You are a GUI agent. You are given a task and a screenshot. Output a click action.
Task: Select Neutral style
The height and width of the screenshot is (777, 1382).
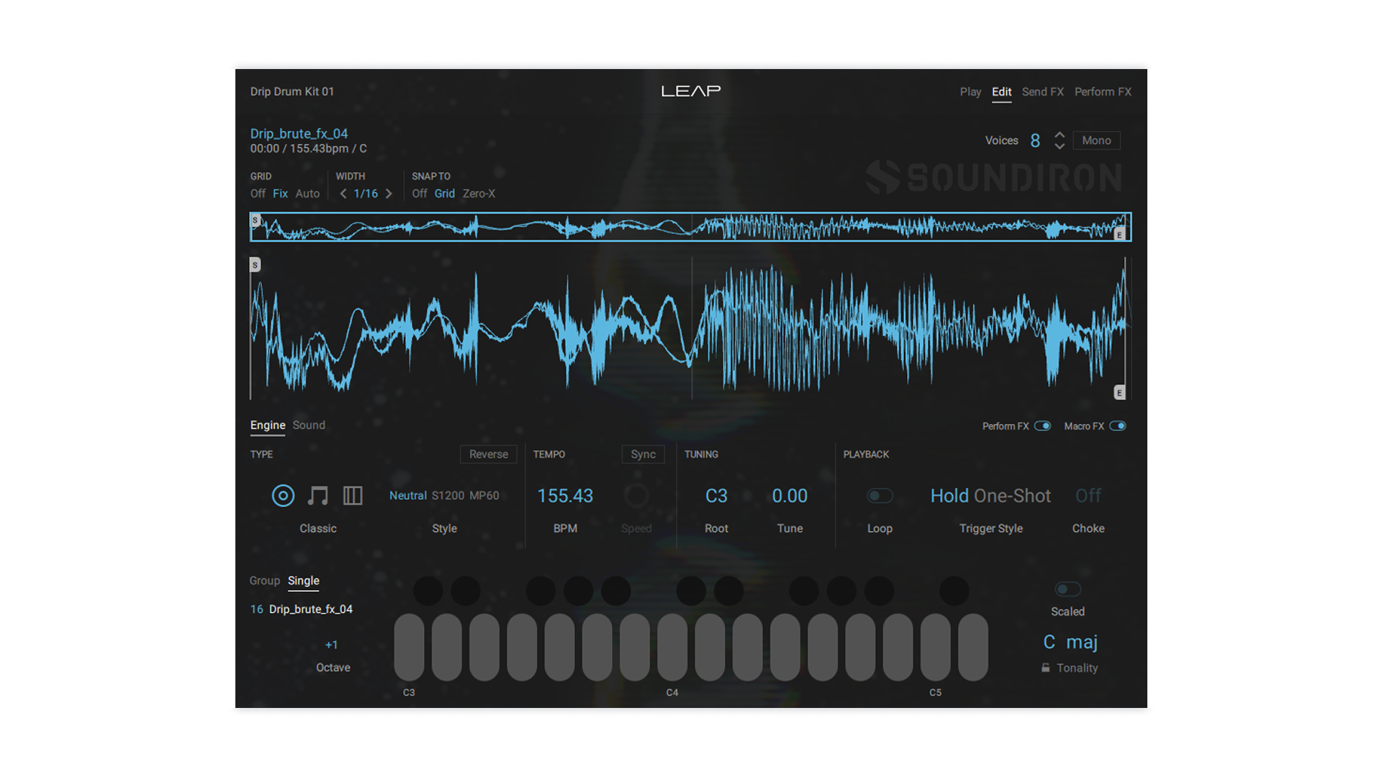click(x=408, y=496)
